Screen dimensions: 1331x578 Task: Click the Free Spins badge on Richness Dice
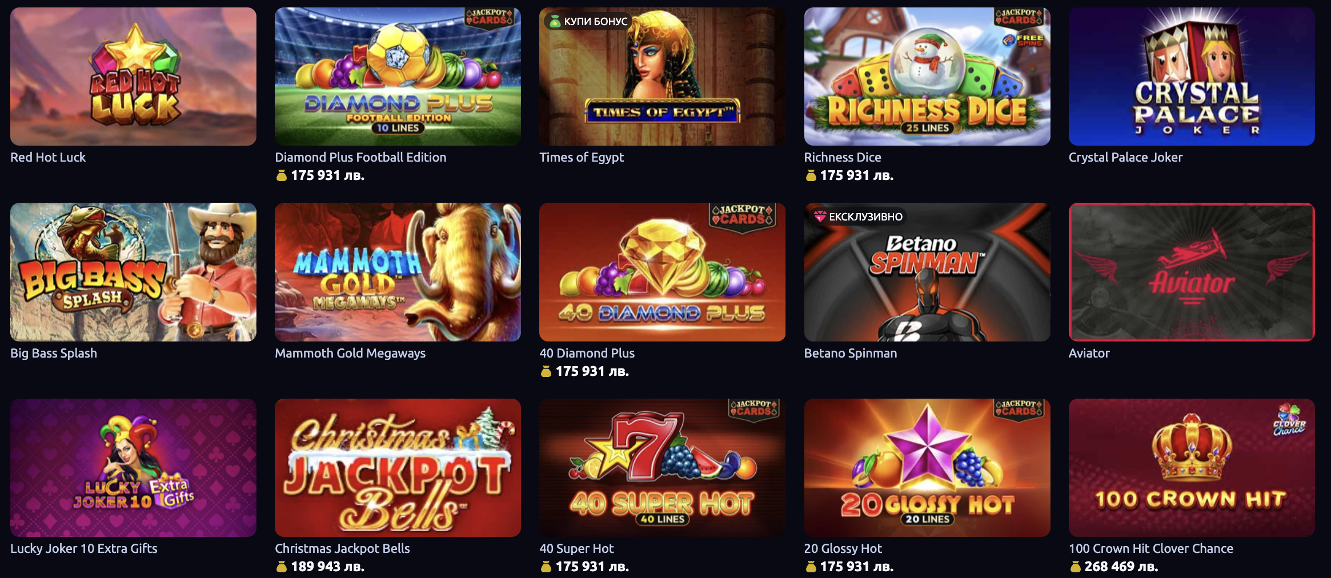[x=1024, y=40]
